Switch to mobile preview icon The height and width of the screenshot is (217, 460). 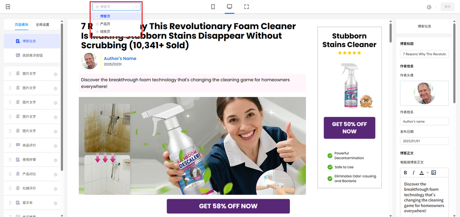point(213,6)
